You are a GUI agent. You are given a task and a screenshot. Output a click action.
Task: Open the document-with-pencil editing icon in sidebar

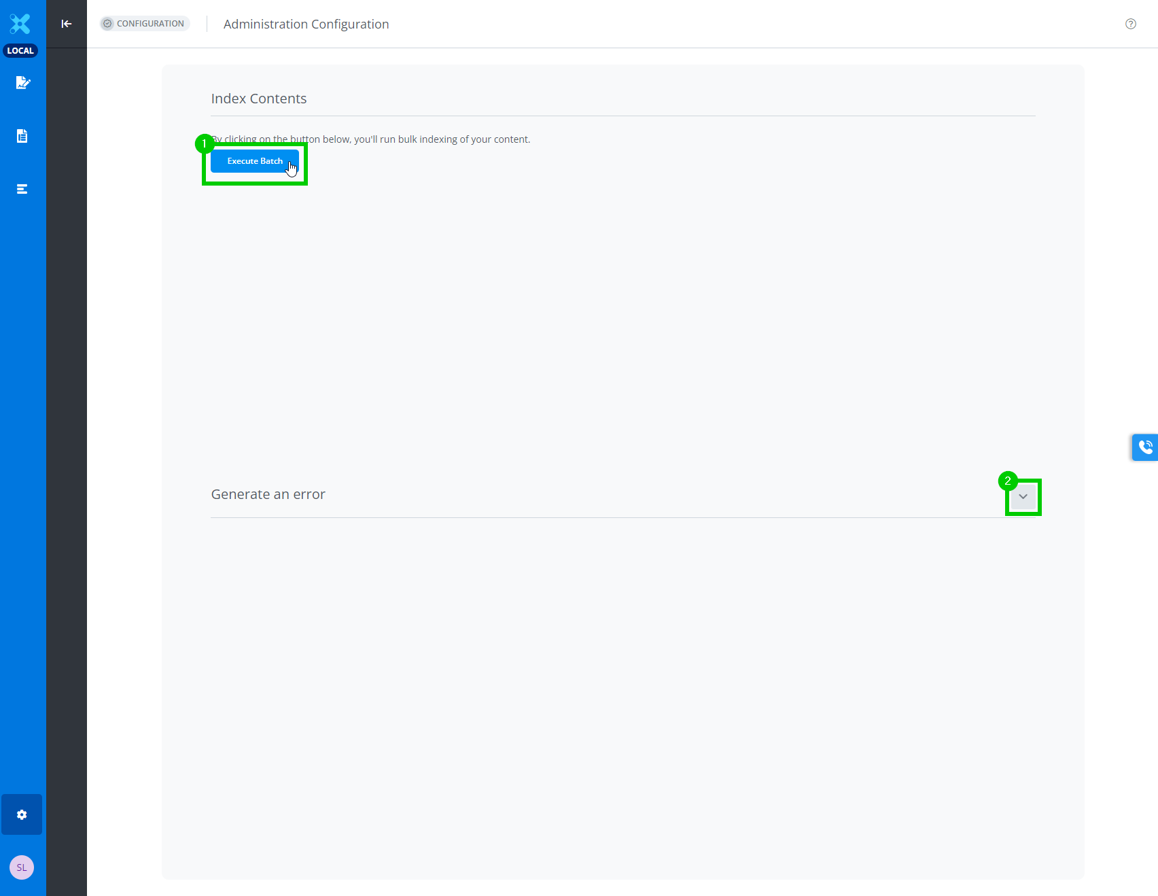click(x=22, y=82)
